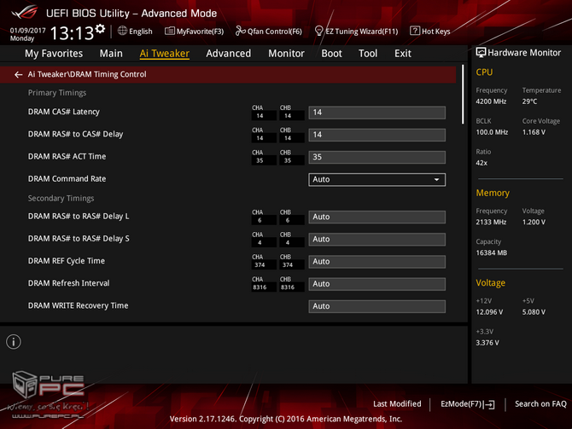Open settings gear next to the clock
Screen dimensions: 572x429
pos(101,29)
